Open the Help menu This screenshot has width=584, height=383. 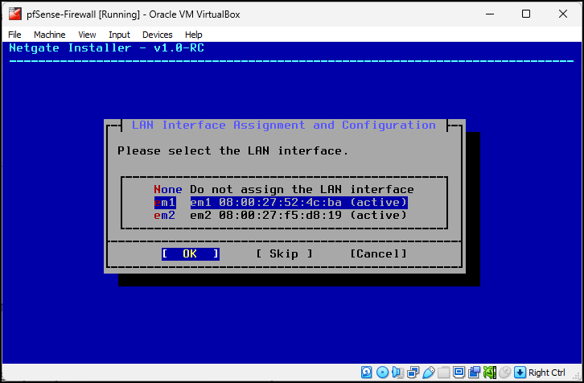coord(194,35)
